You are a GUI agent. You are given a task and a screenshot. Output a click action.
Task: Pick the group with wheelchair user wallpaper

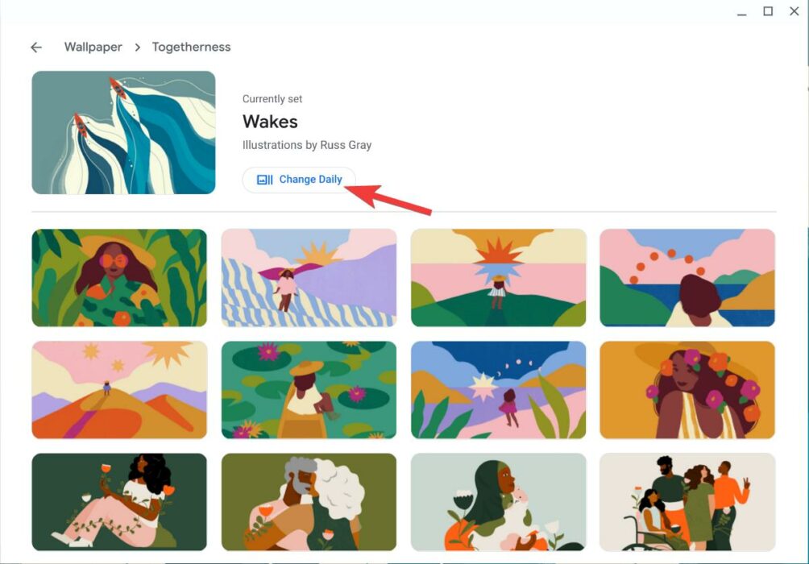coord(687,501)
